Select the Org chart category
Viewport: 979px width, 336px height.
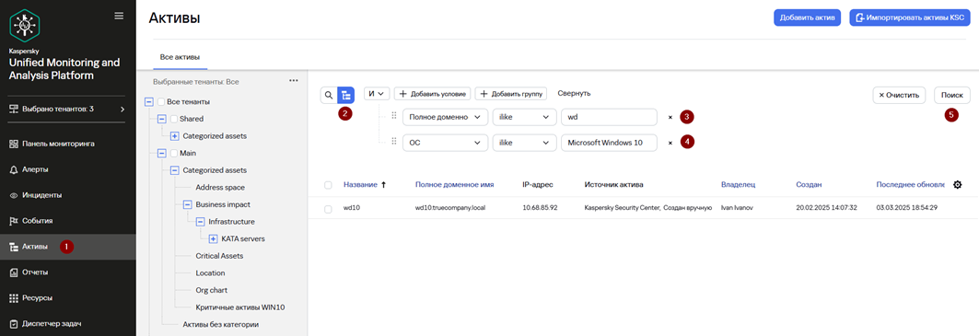[x=211, y=290]
